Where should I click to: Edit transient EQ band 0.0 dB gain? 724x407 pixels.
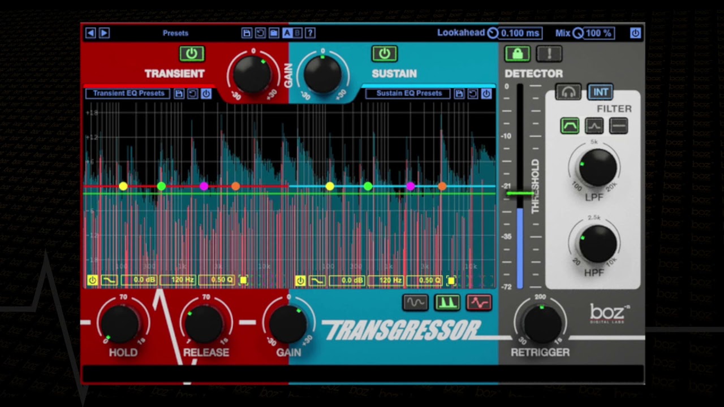[140, 280]
